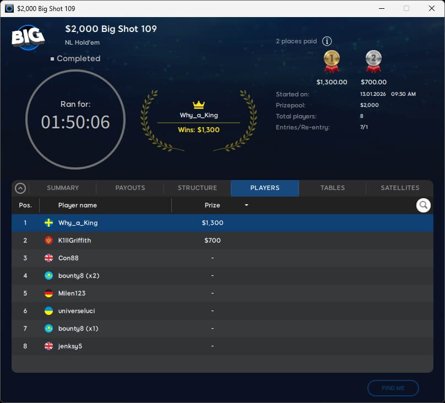Screen dimensions: 445x403
Task: Click the Ukrainian flag beside universeluci
Action: click(x=48, y=311)
